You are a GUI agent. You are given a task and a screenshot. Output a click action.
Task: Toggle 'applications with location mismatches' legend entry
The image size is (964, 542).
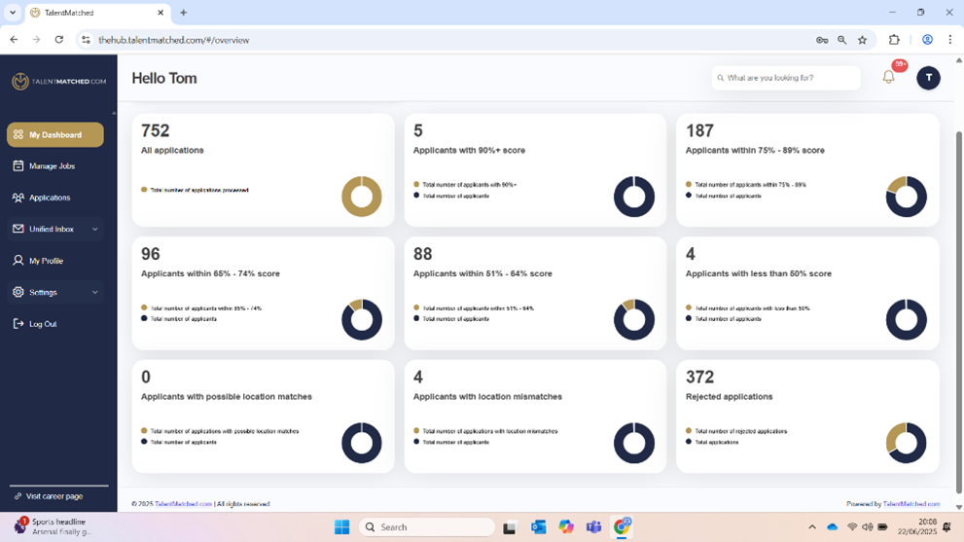click(485, 431)
